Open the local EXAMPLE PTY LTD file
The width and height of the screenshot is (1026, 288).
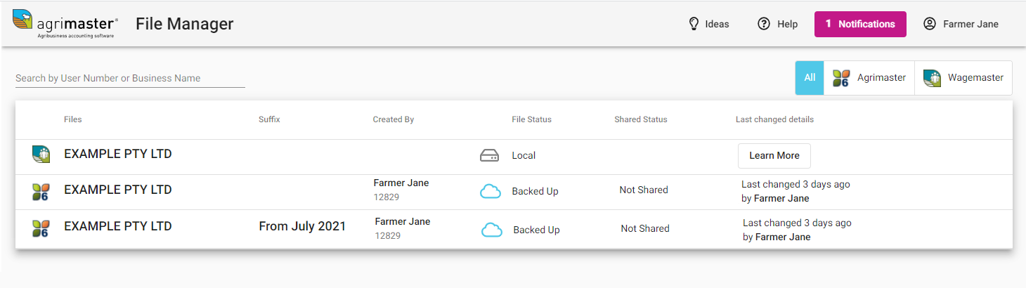[x=118, y=154]
